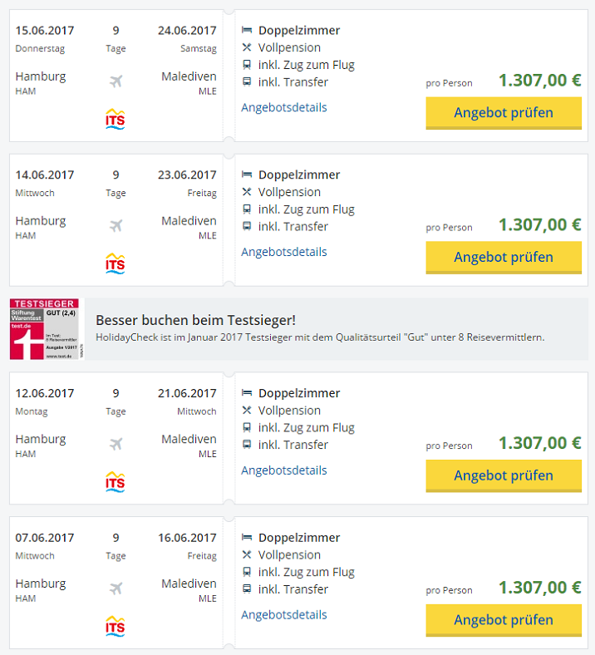Click airplane icon in 15.06.2017 offer
Image resolution: width=595 pixels, height=655 pixels.
(116, 81)
